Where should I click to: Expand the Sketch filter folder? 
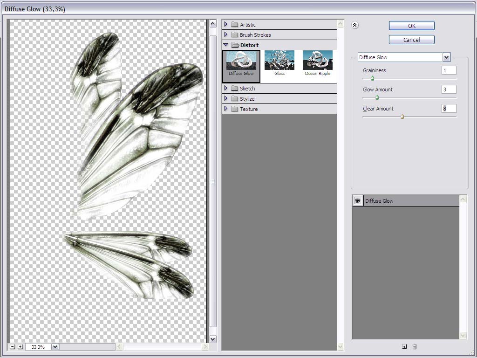[x=226, y=88]
